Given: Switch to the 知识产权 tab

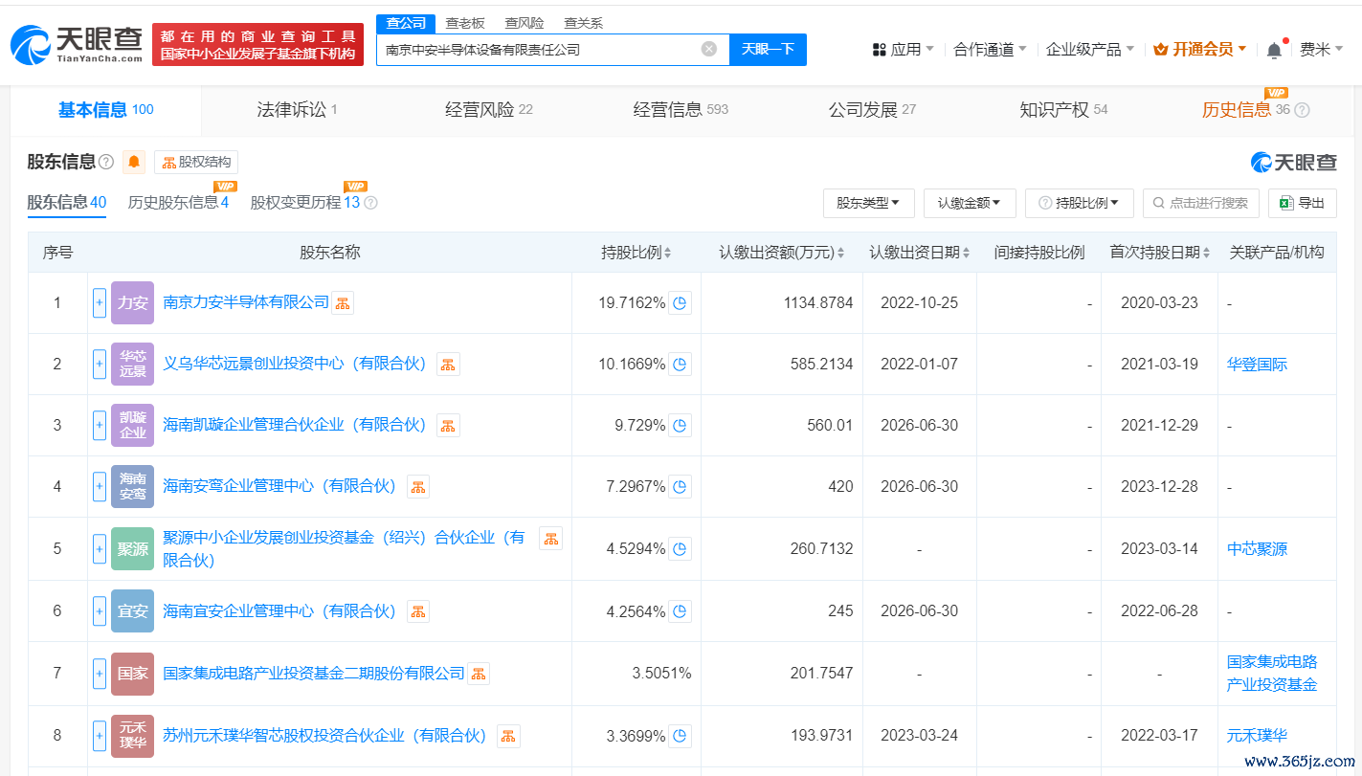Looking at the screenshot, I should (1062, 110).
